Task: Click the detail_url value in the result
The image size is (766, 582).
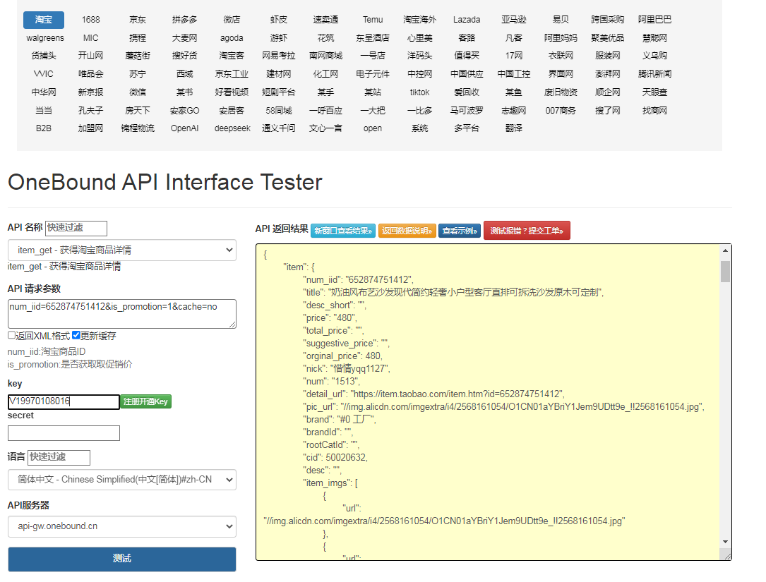Action: 457,394
